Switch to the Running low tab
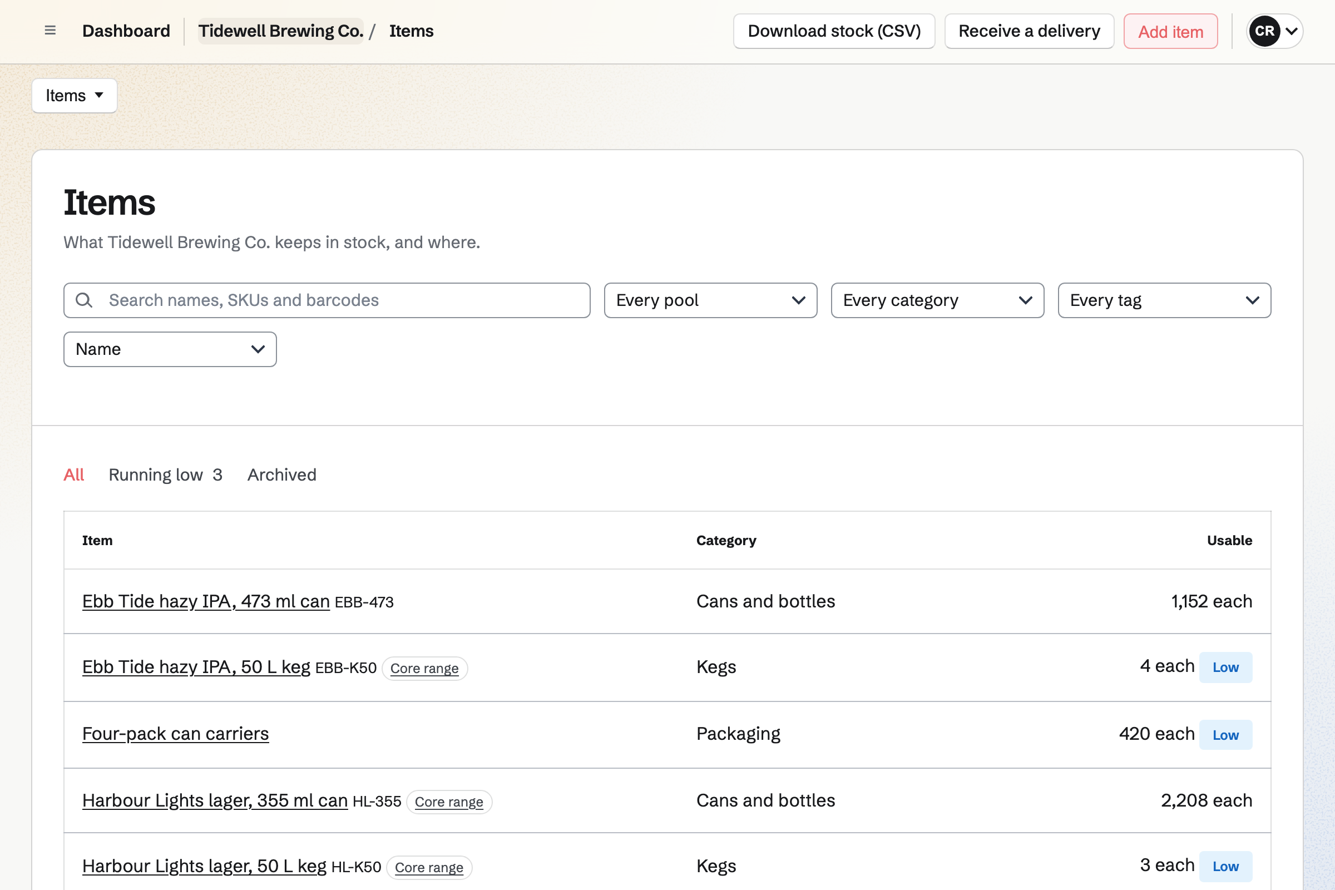Viewport: 1335px width, 890px height. (x=165, y=474)
